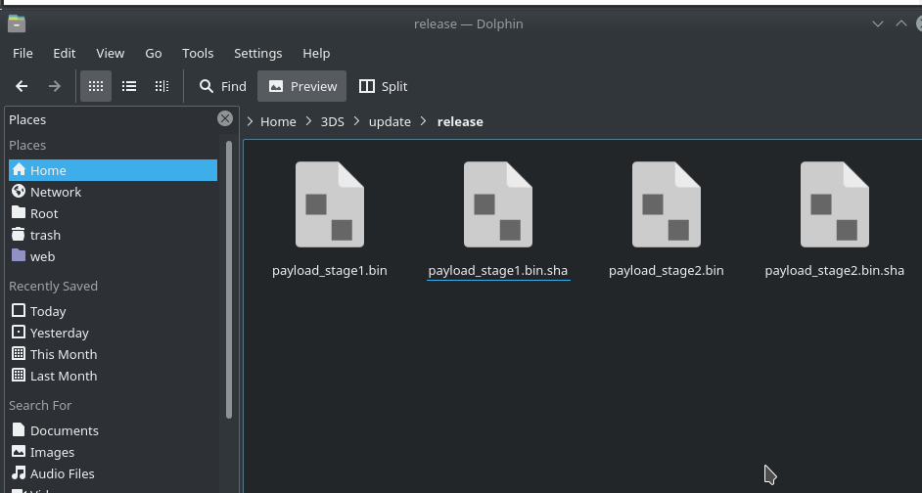Search for Audio Files
This screenshot has height=493, width=922.
[x=113, y=473]
